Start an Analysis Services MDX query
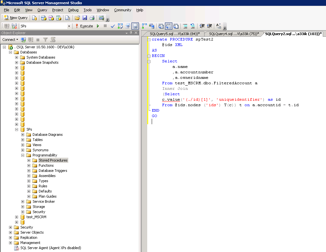 [x=44, y=18]
